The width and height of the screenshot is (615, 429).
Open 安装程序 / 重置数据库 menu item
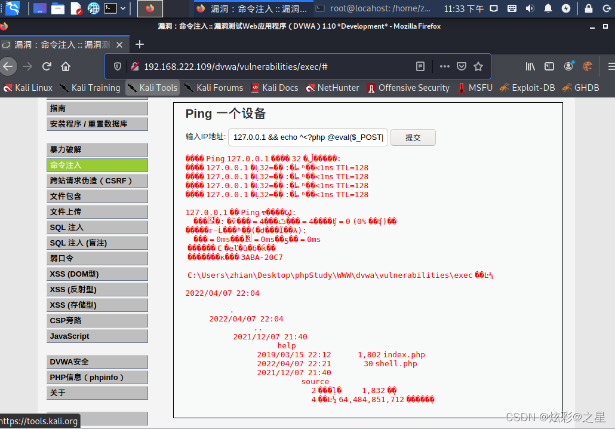click(97, 124)
